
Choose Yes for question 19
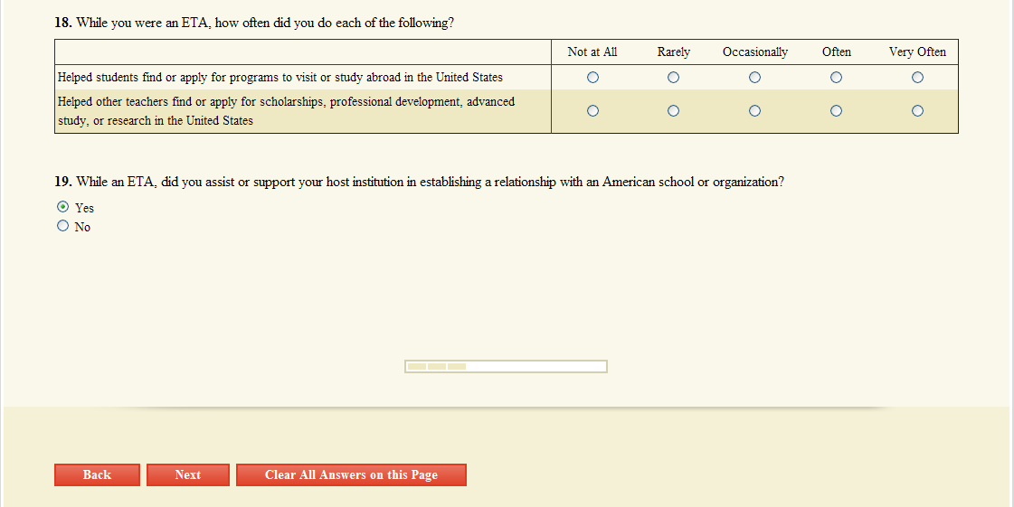click(x=62, y=207)
